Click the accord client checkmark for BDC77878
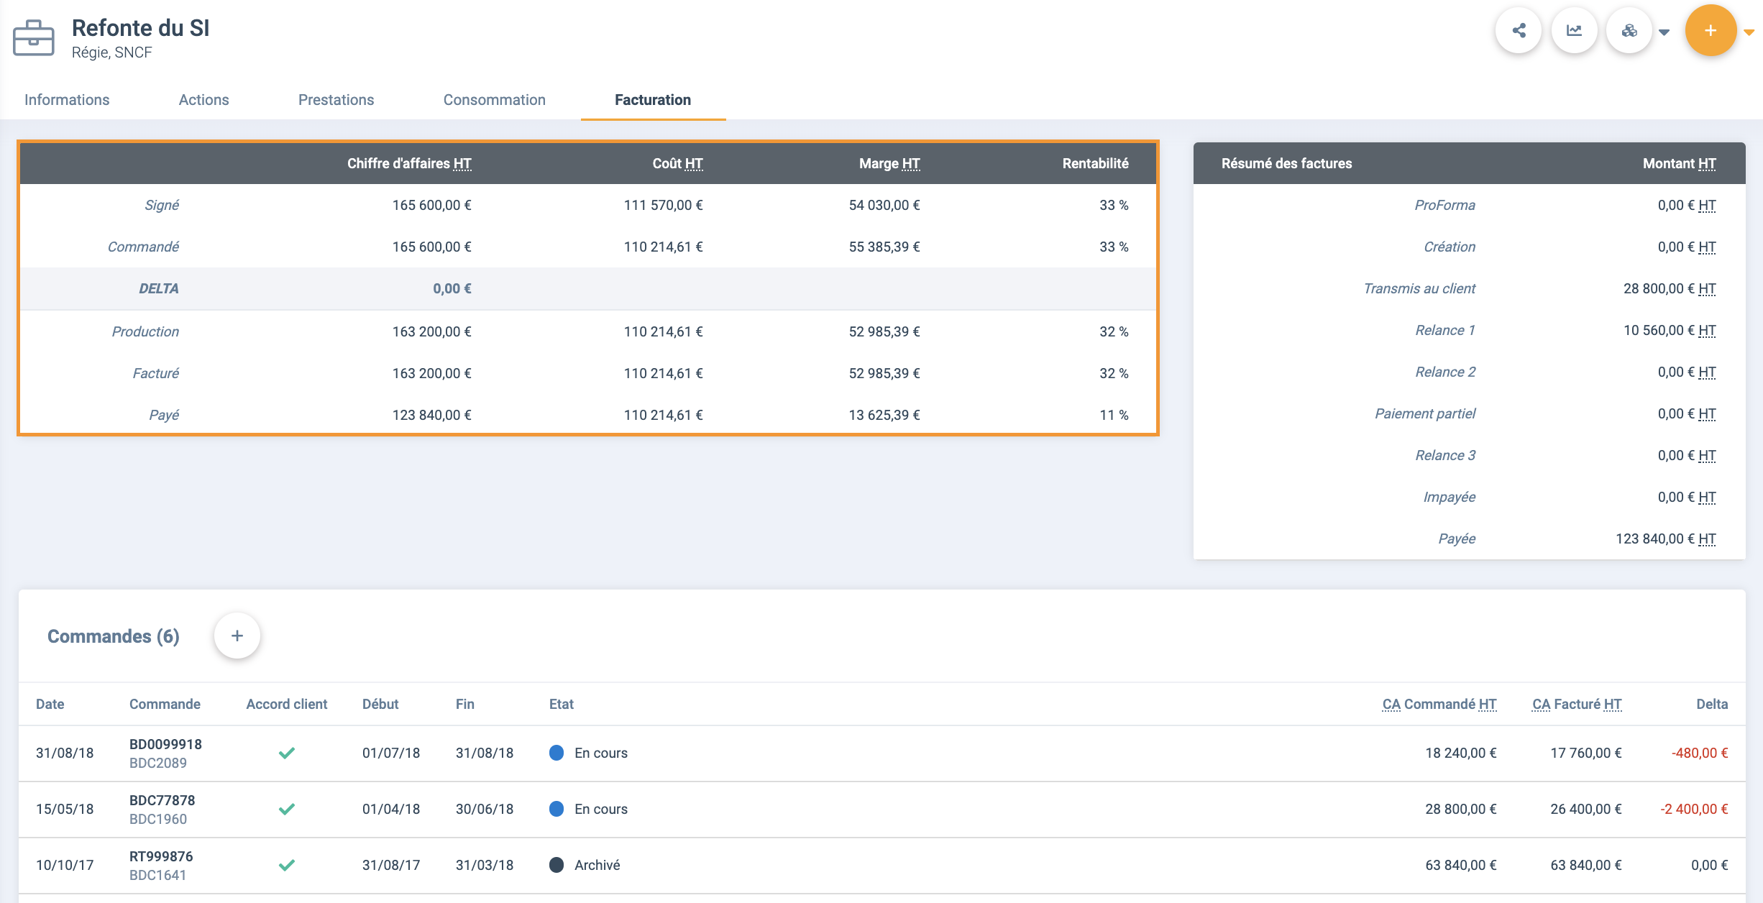This screenshot has height=903, width=1763. [x=287, y=809]
